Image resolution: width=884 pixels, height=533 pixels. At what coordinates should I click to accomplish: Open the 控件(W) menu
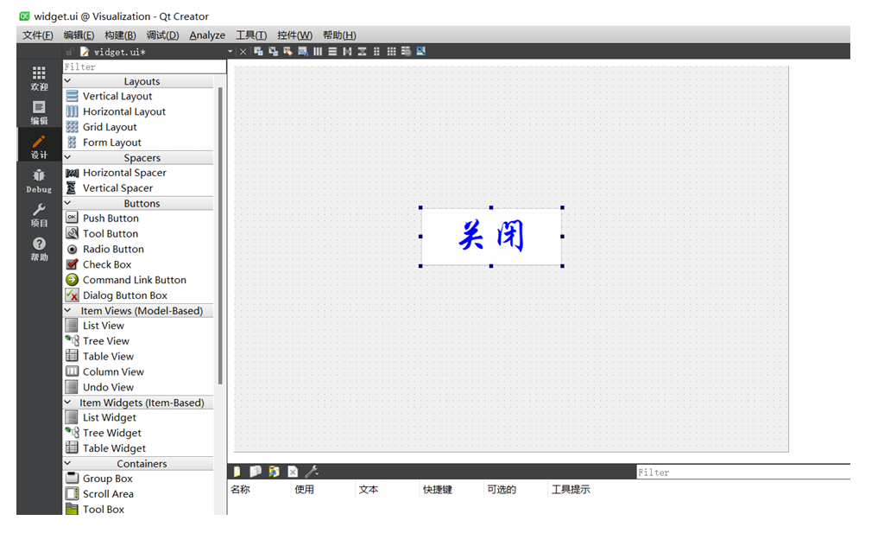(x=295, y=35)
